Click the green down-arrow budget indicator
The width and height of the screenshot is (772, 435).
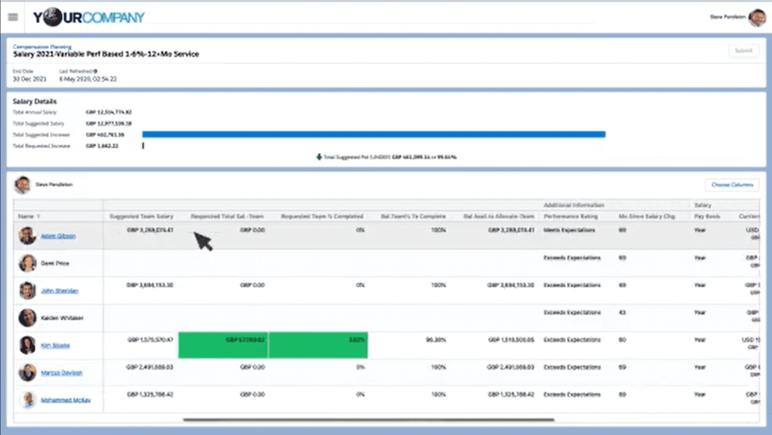click(x=319, y=157)
